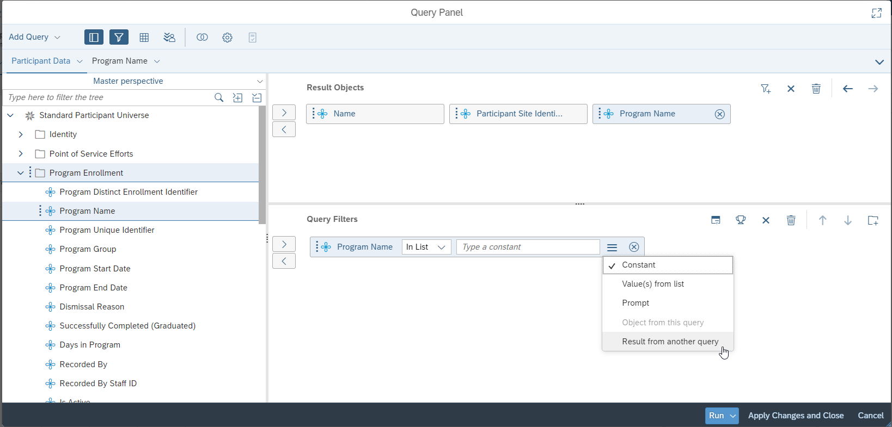Choose Value(s) from list option
This screenshot has width=892, height=427.
click(668, 284)
